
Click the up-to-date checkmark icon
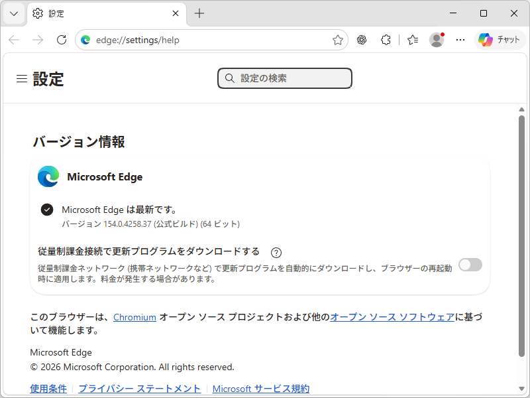(47, 210)
